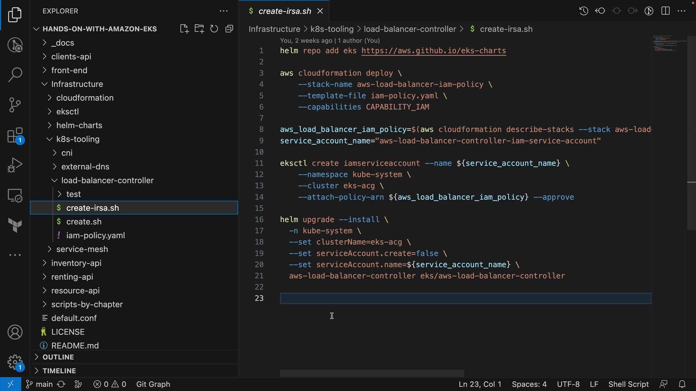Refresh the Explorer file tree

click(x=214, y=29)
